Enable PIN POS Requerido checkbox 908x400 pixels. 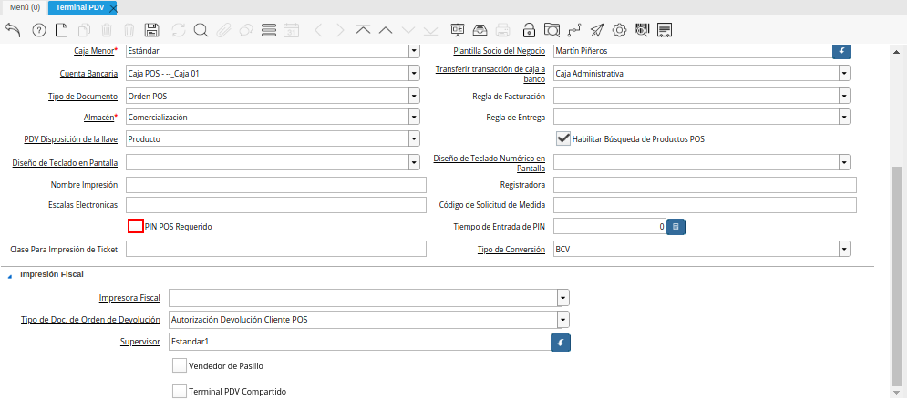tap(136, 226)
